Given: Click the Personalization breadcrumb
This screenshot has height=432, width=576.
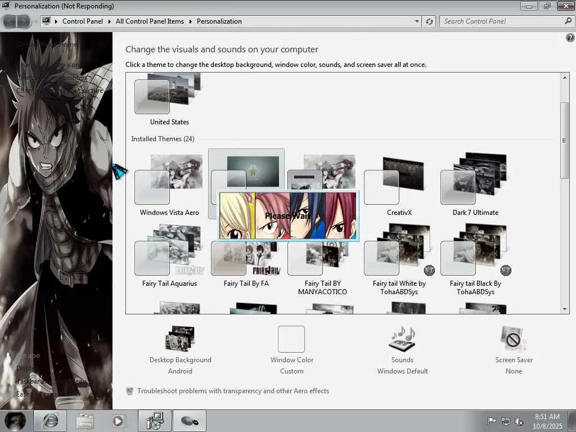Looking at the screenshot, I should coord(219,21).
